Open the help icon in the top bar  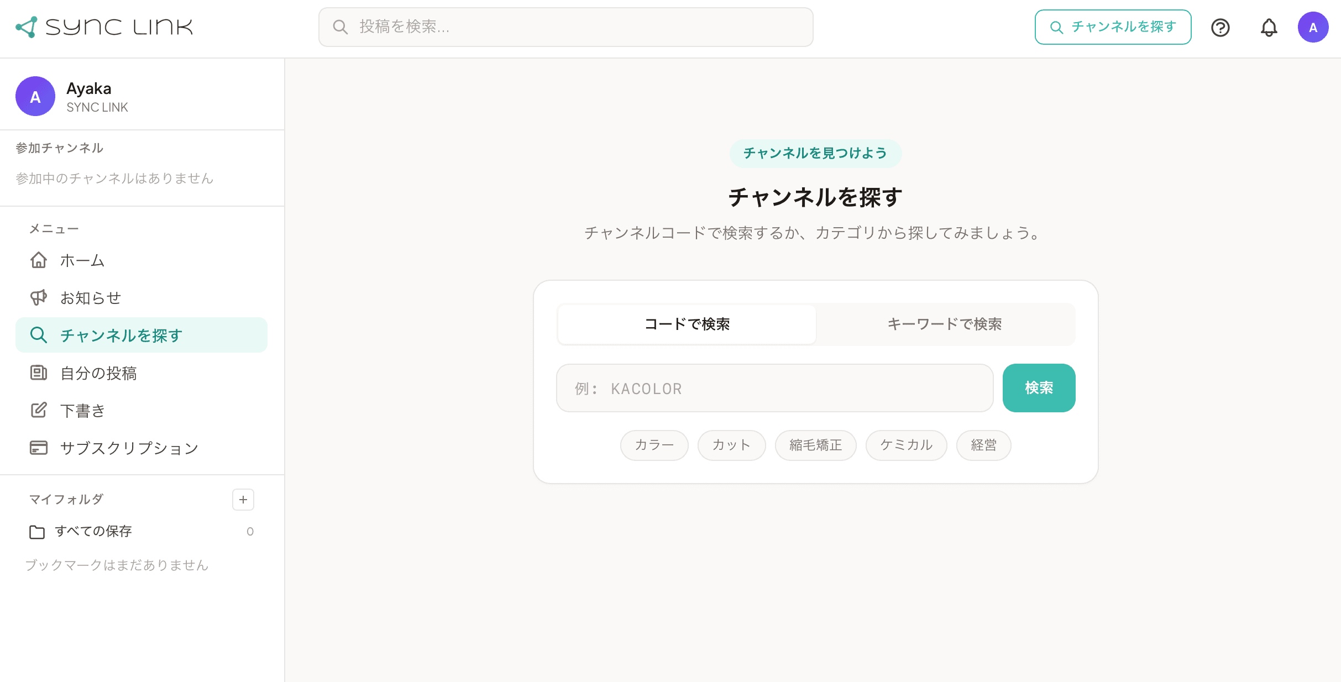pyautogui.click(x=1220, y=27)
